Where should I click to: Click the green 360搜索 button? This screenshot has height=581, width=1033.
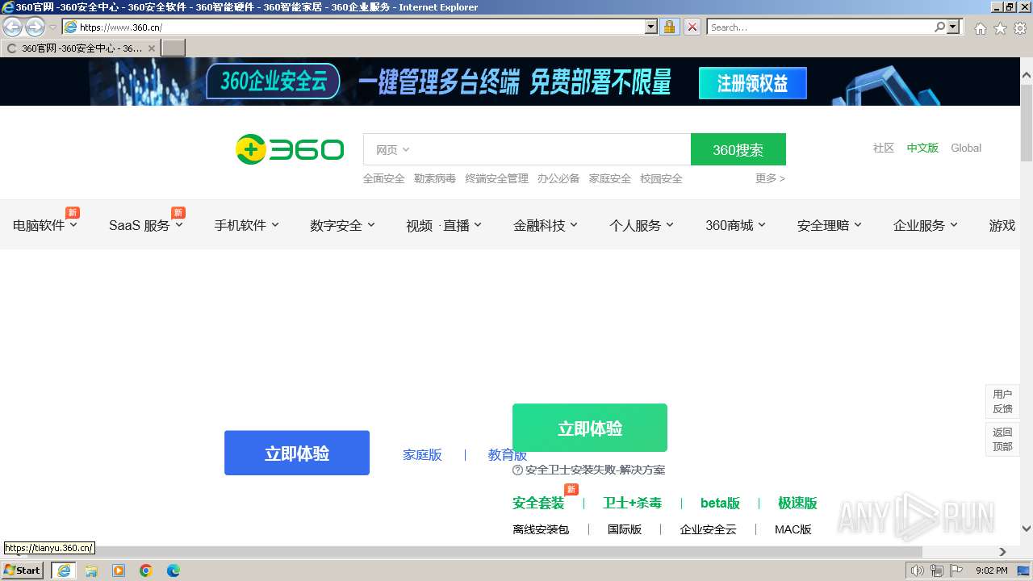738,149
